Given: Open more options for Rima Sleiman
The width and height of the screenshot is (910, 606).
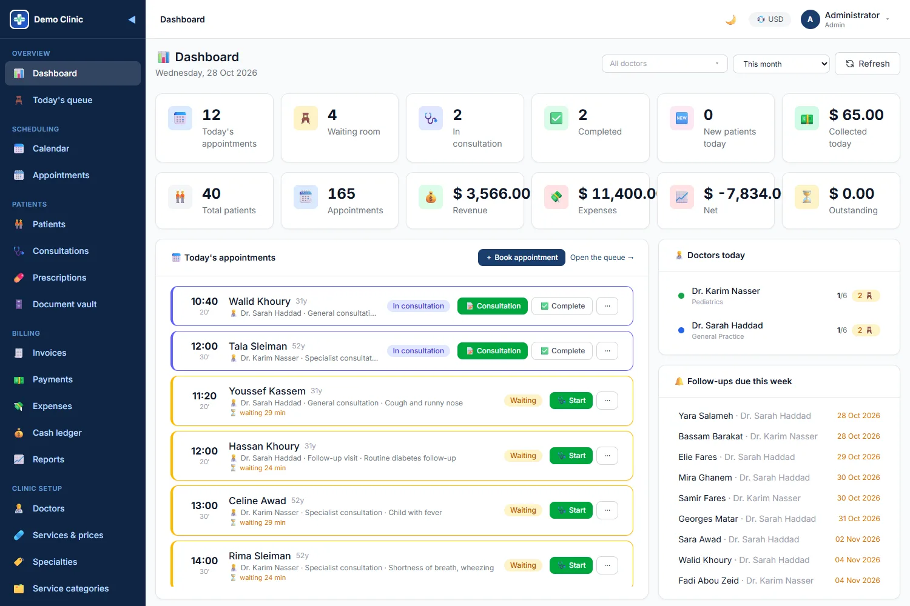Looking at the screenshot, I should (607, 565).
